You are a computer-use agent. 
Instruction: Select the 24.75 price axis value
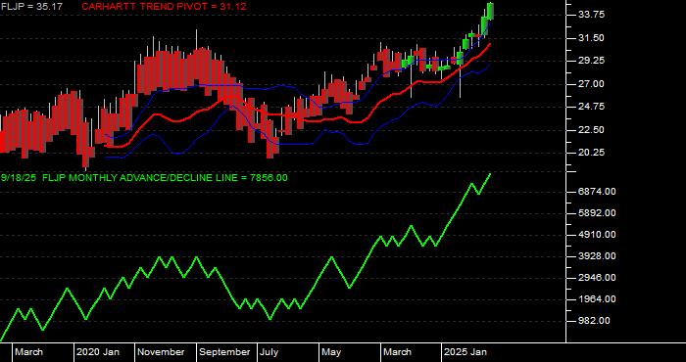coord(592,107)
